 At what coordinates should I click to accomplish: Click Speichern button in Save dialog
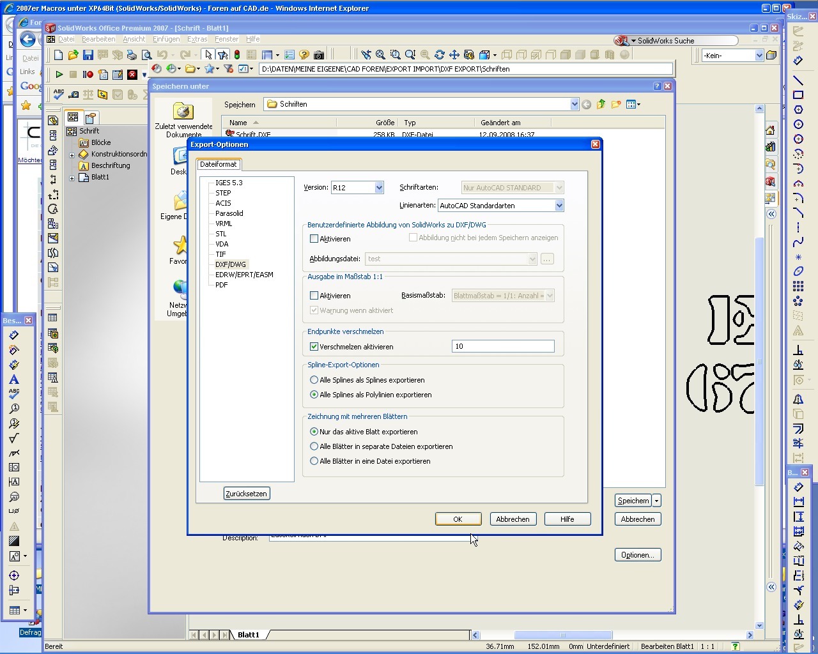(x=633, y=501)
